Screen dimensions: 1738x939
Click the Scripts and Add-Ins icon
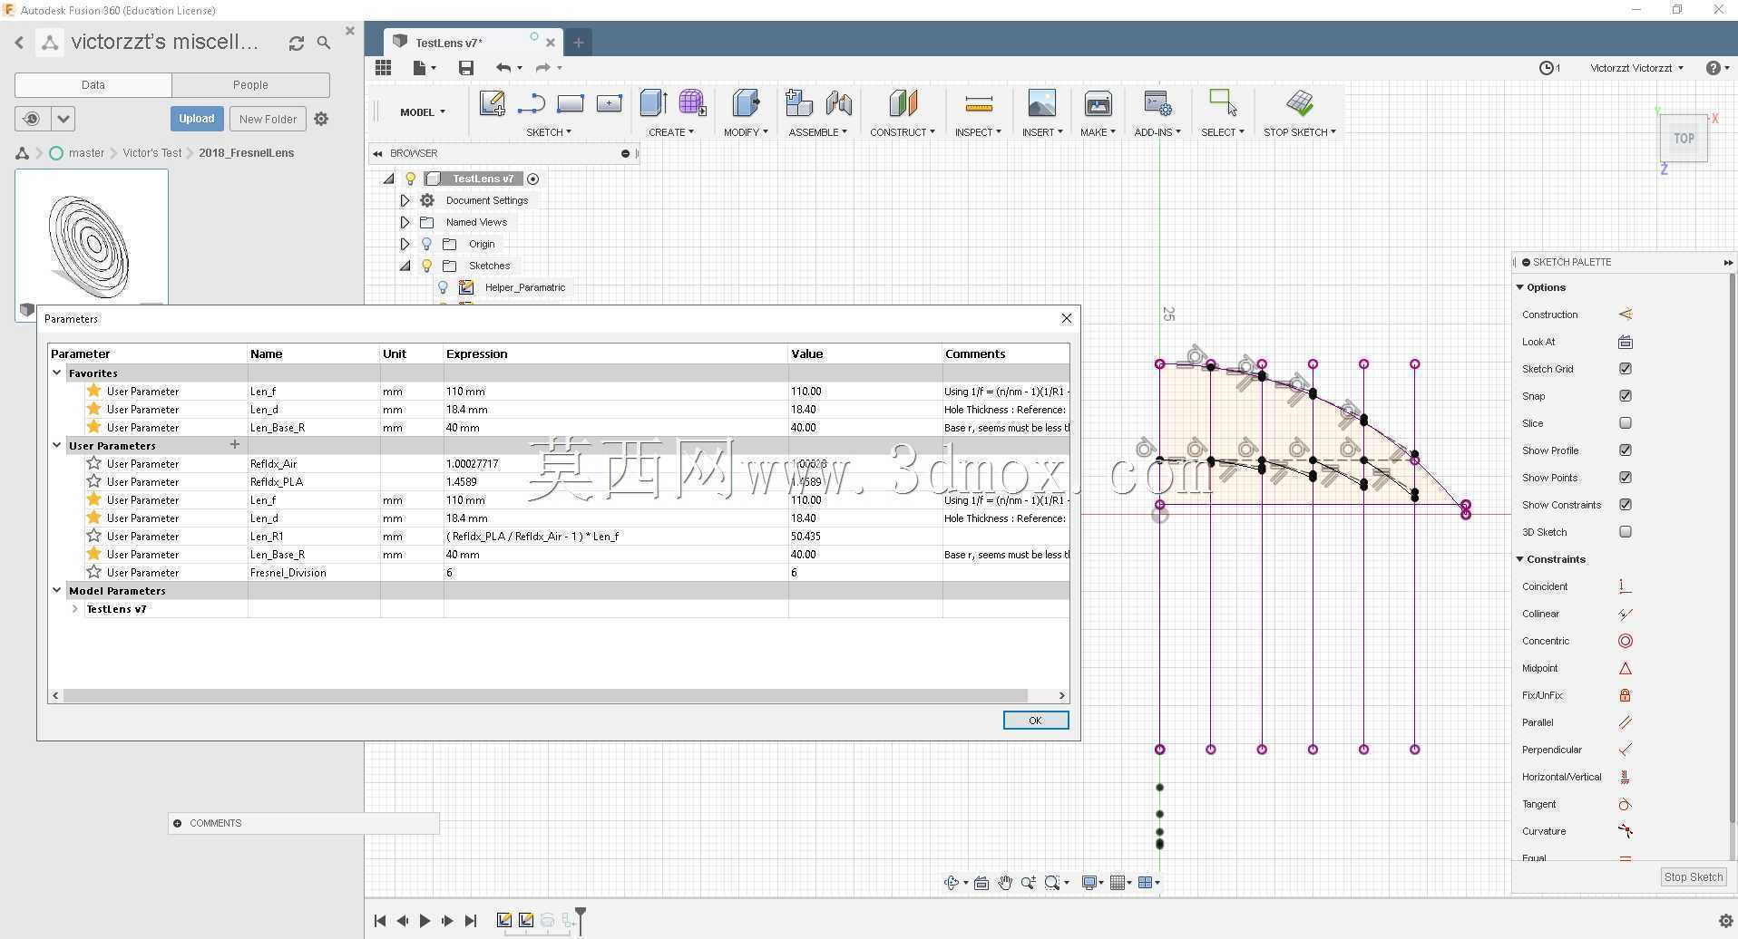point(1157,103)
